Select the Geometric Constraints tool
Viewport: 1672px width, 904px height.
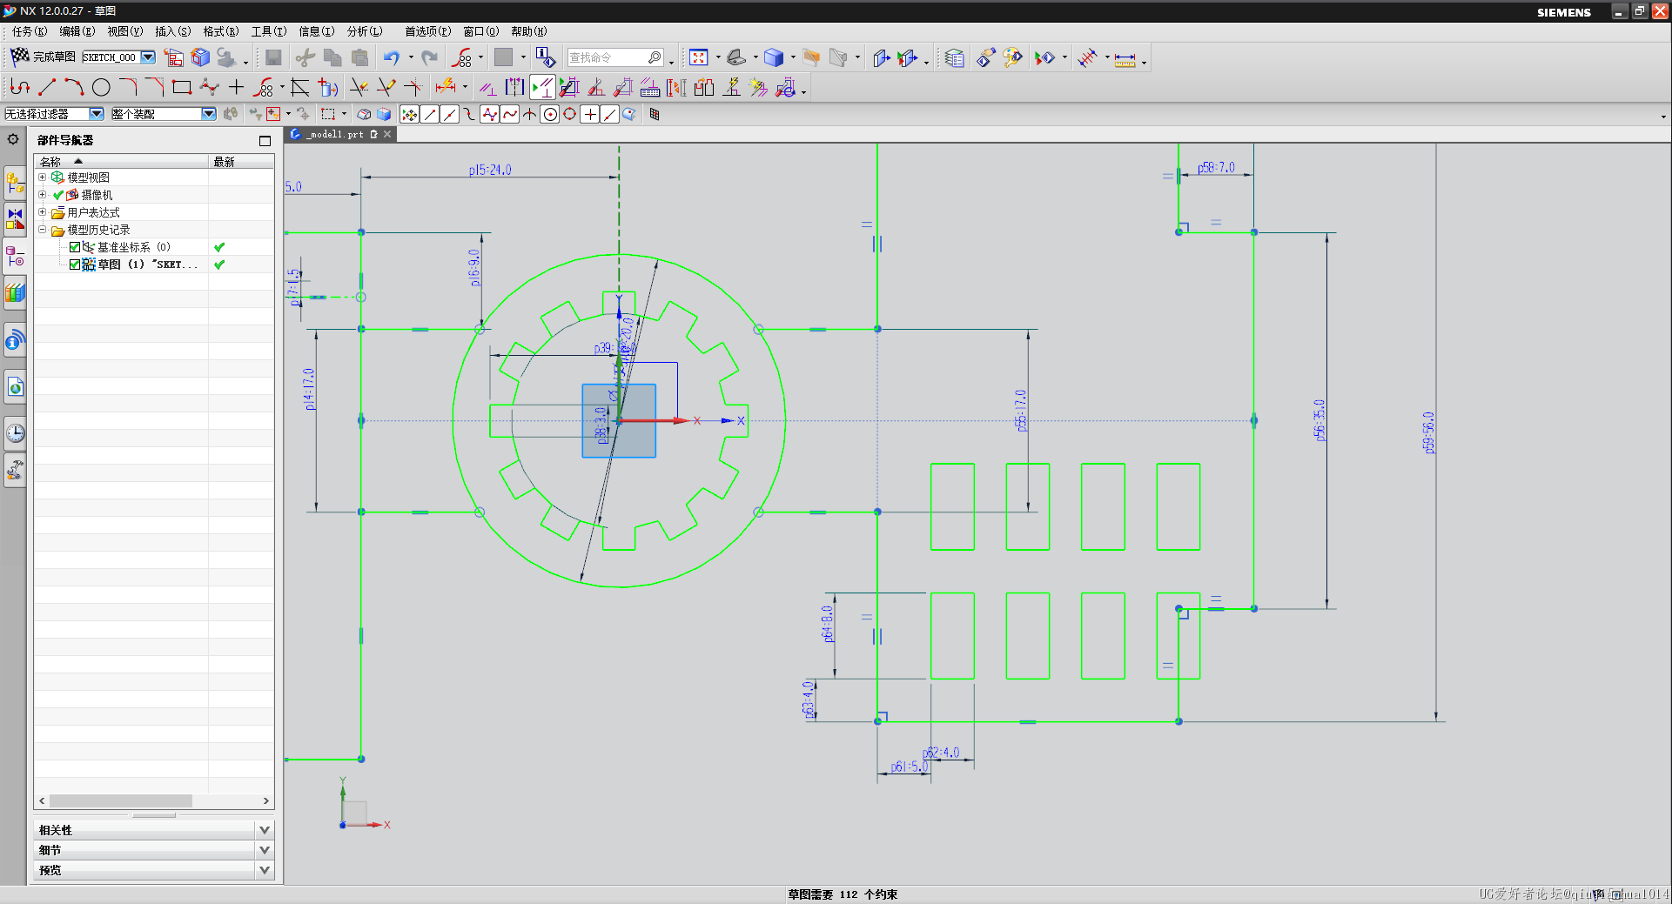coord(488,87)
